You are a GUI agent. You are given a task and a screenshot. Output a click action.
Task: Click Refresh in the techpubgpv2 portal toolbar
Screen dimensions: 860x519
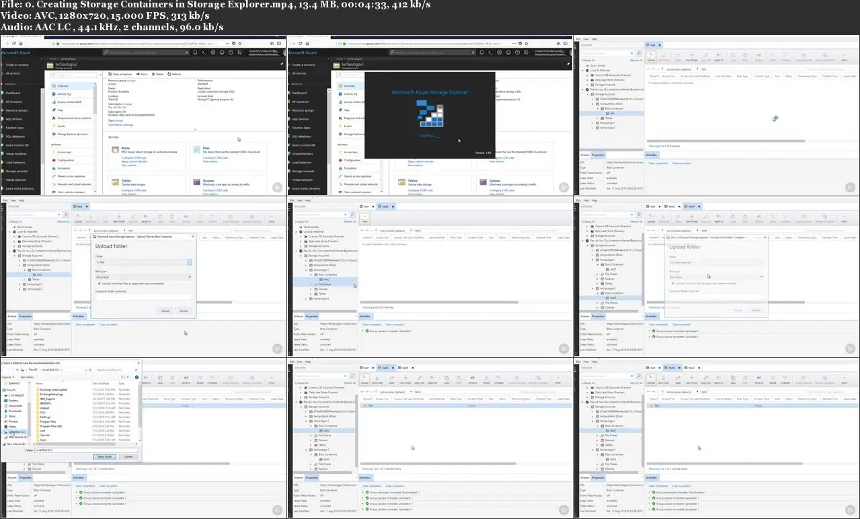(x=174, y=74)
